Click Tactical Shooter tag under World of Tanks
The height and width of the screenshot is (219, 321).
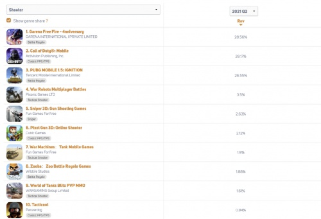38,196
